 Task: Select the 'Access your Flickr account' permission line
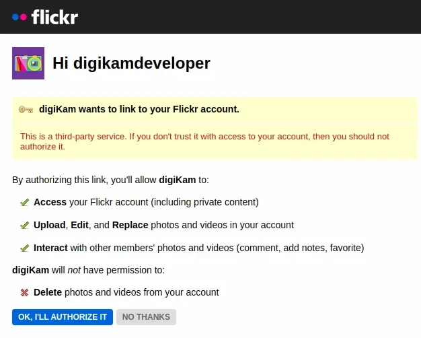click(146, 202)
